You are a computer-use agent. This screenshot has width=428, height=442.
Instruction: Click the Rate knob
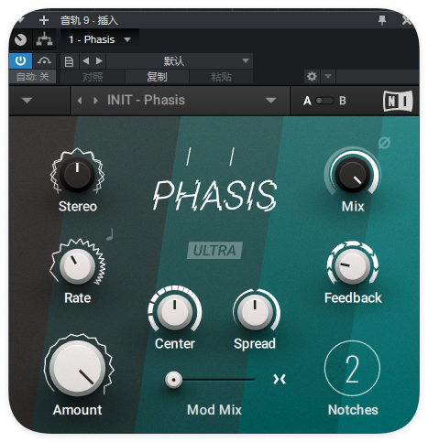coord(77,266)
